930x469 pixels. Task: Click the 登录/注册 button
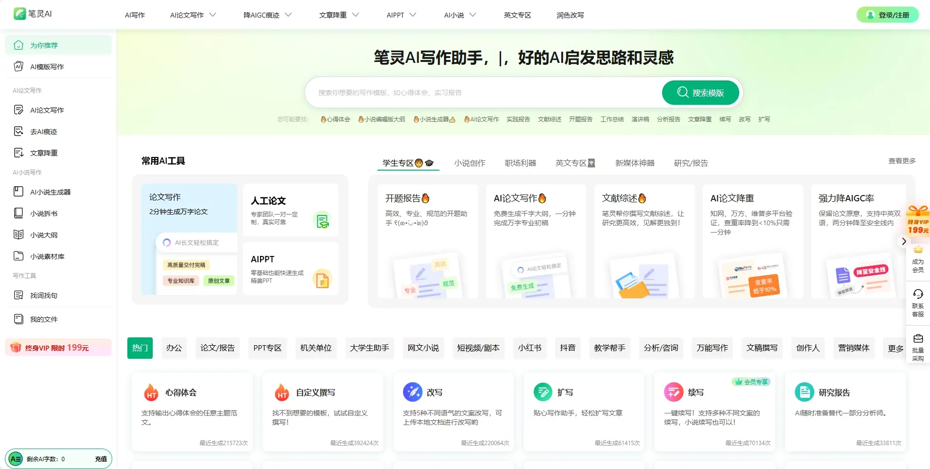click(888, 15)
